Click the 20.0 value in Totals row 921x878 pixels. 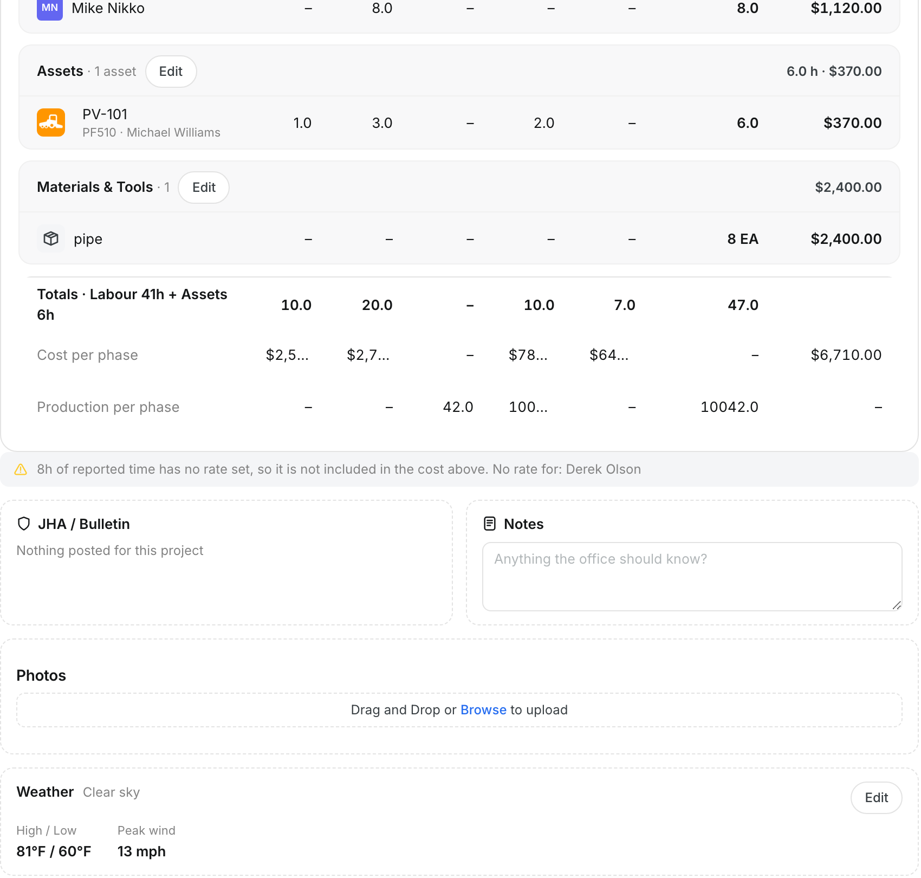tap(377, 305)
